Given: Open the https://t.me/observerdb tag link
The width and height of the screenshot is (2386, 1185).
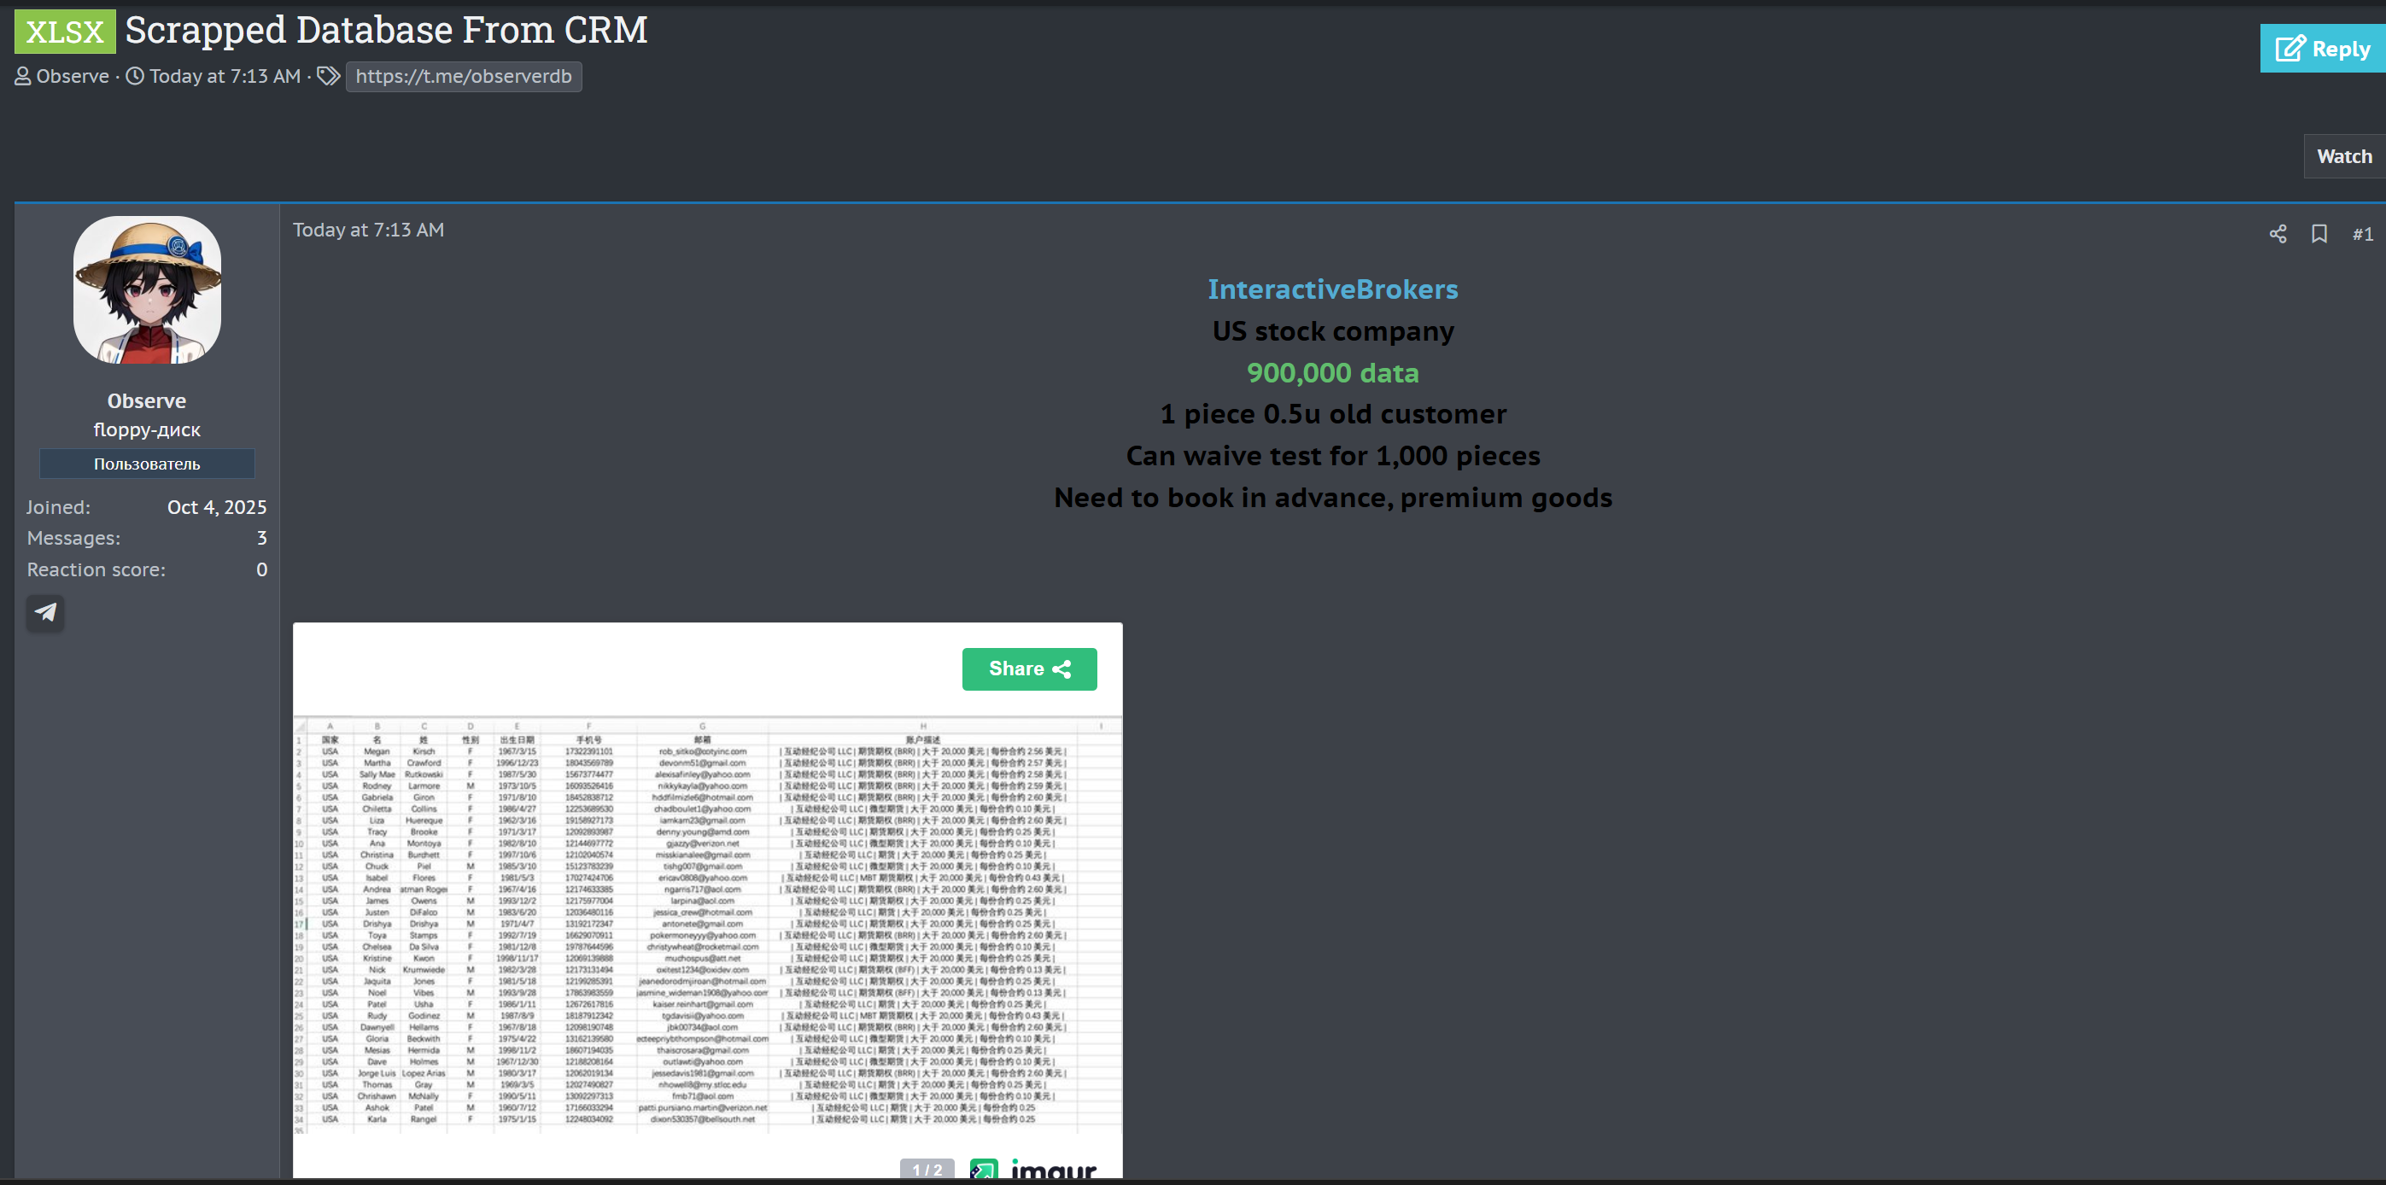Looking at the screenshot, I should click(x=463, y=77).
